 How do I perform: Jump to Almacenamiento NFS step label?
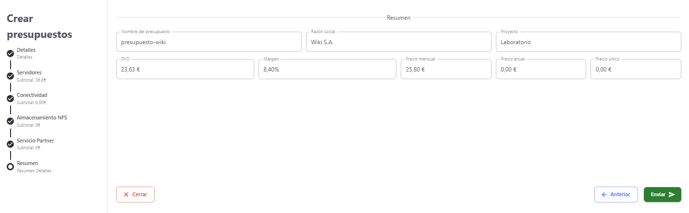pyautogui.click(x=42, y=118)
